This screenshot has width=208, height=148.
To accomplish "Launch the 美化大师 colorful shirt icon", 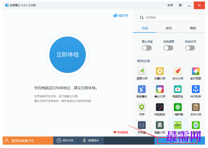I will pyautogui.click(x=160, y=89).
